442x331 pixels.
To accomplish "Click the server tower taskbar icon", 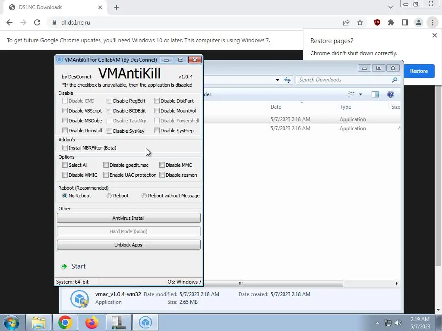I will pos(118,322).
